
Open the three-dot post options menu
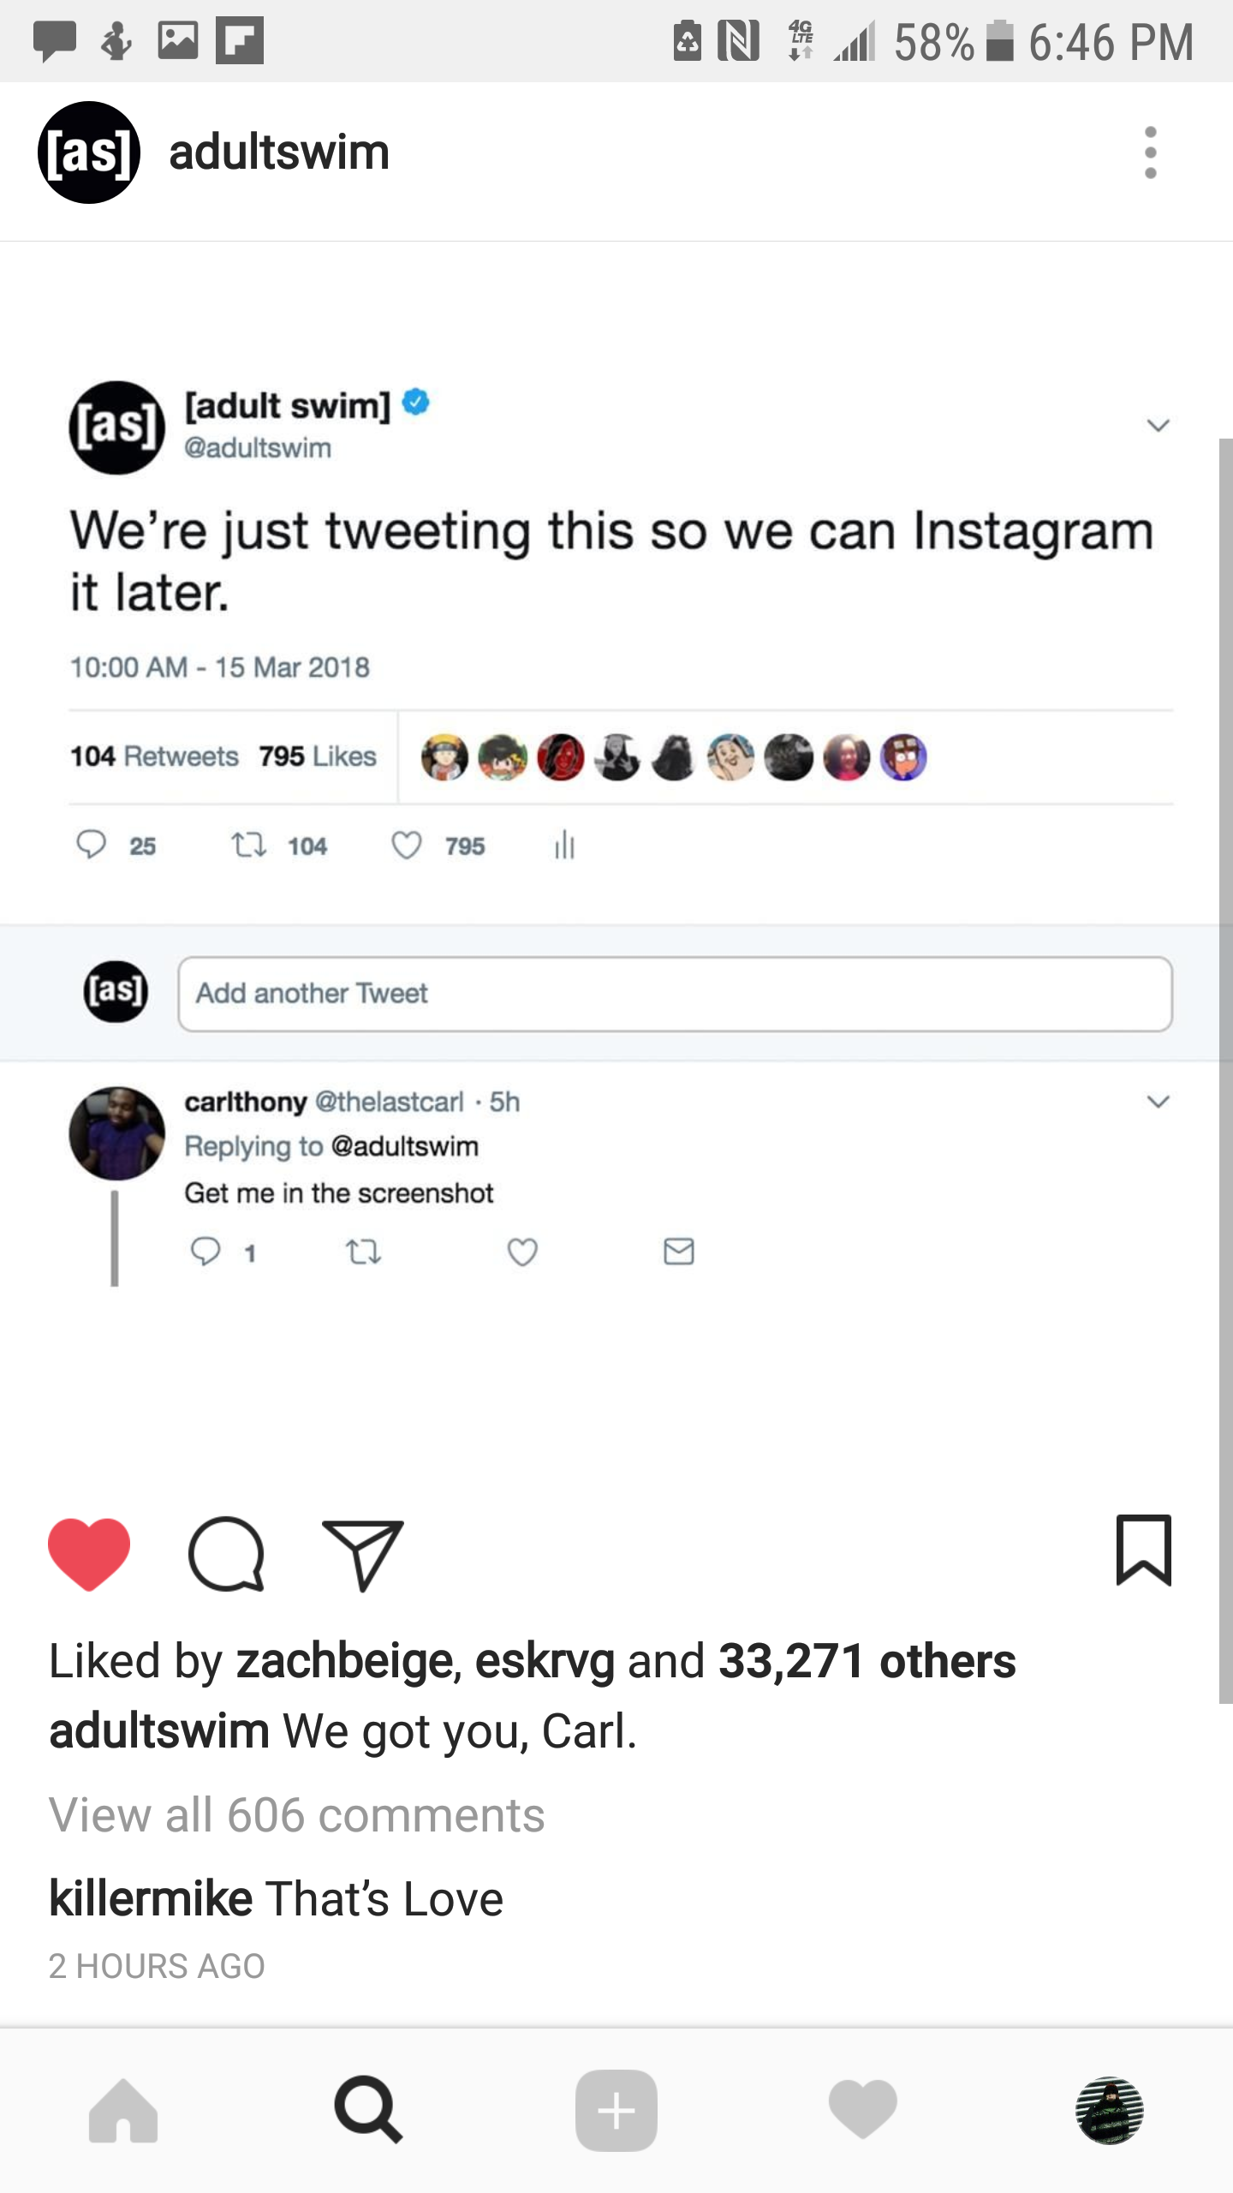pos(1150,152)
